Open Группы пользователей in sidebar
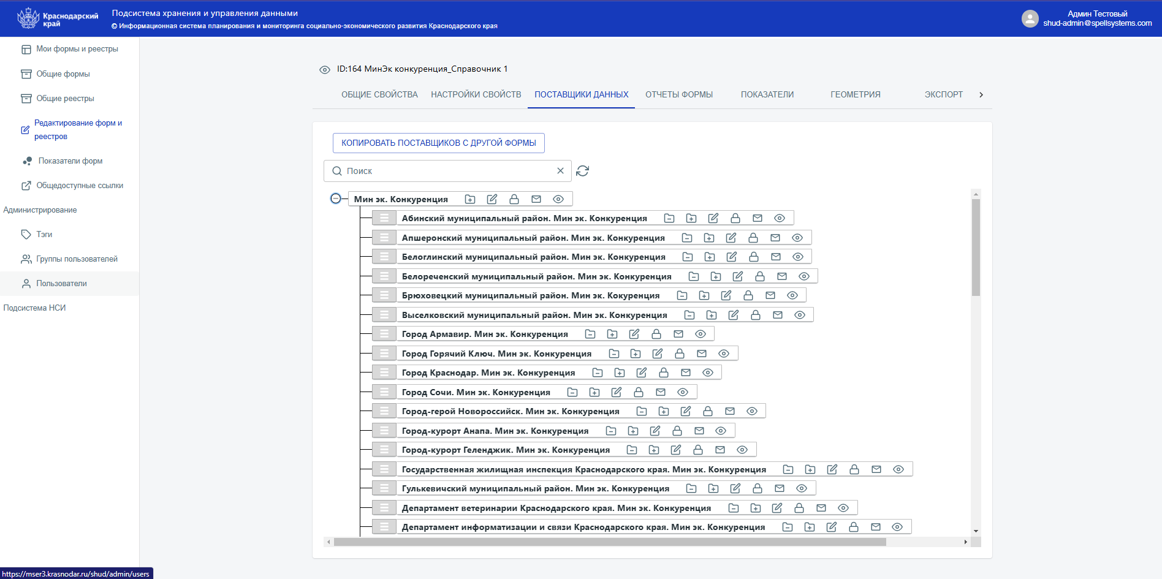1162x579 pixels. coord(77,259)
